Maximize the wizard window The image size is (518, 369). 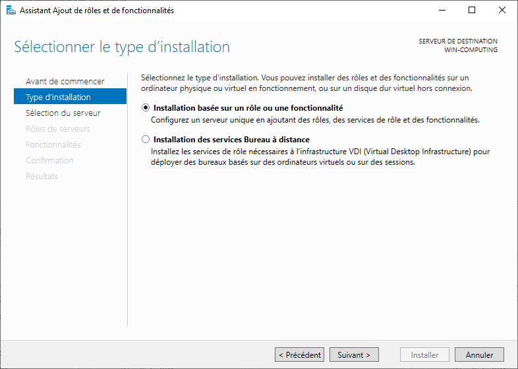click(472, 11)
